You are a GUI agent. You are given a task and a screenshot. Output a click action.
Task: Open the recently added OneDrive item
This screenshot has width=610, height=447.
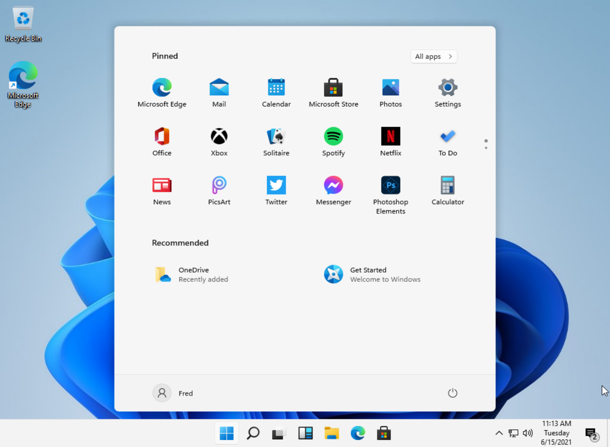tap(193, 274)
